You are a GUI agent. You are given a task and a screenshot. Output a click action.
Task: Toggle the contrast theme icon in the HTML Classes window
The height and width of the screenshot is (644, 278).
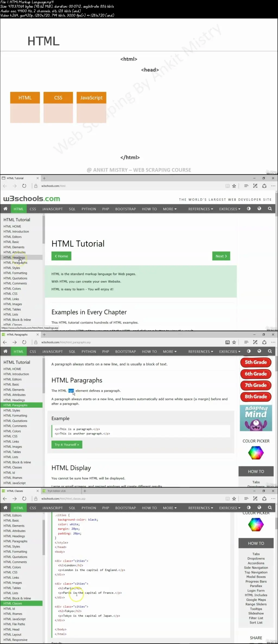click(249, 507)
